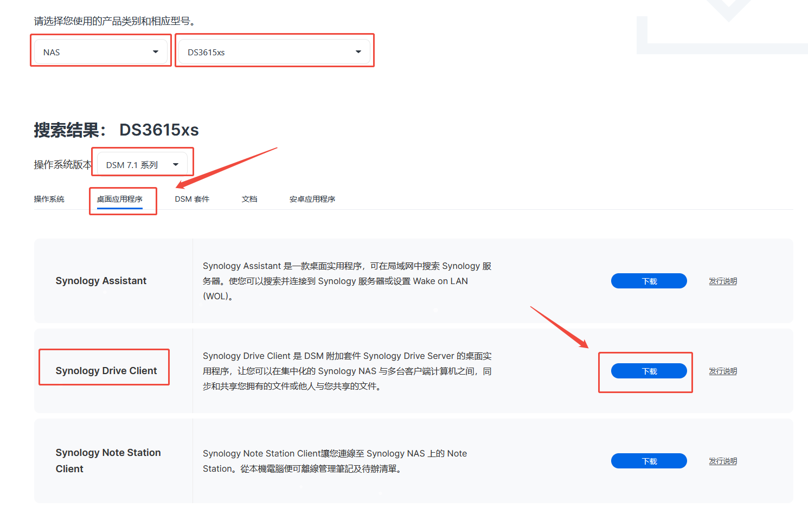Viewport: 808px width, 508px height.
Task: Switch to the 操作系统 tab
Action: (x=49, y=199)
